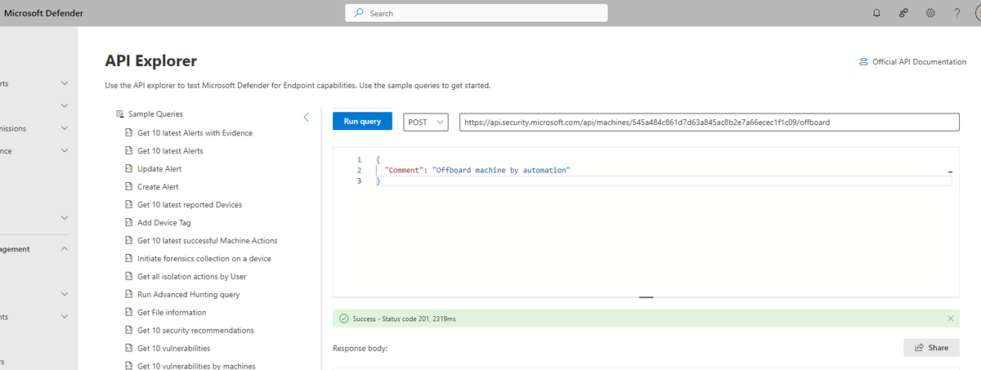
Task: Click the search magnifier icon
Action: 359,13
